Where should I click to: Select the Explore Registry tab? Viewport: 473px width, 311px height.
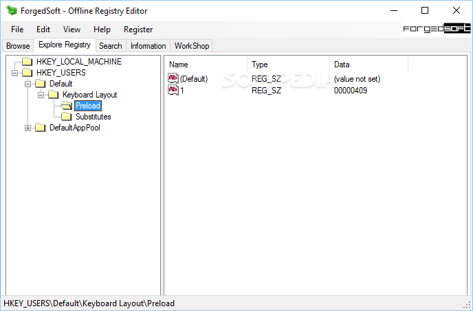coord(65,45)
